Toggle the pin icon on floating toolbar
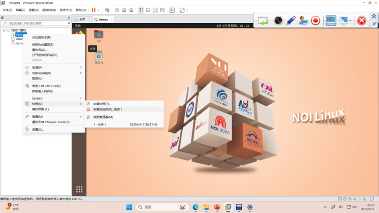The width and height of the screenshot is (379, 213). (x=374, y=24)
